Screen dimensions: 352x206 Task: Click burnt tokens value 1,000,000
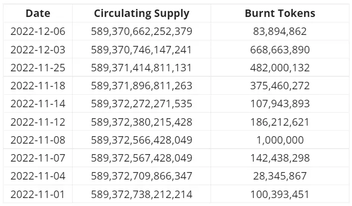coord(280,140)
